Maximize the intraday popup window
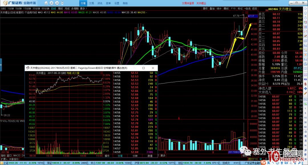This screenshot has height=165, width=308. (143, 68)
